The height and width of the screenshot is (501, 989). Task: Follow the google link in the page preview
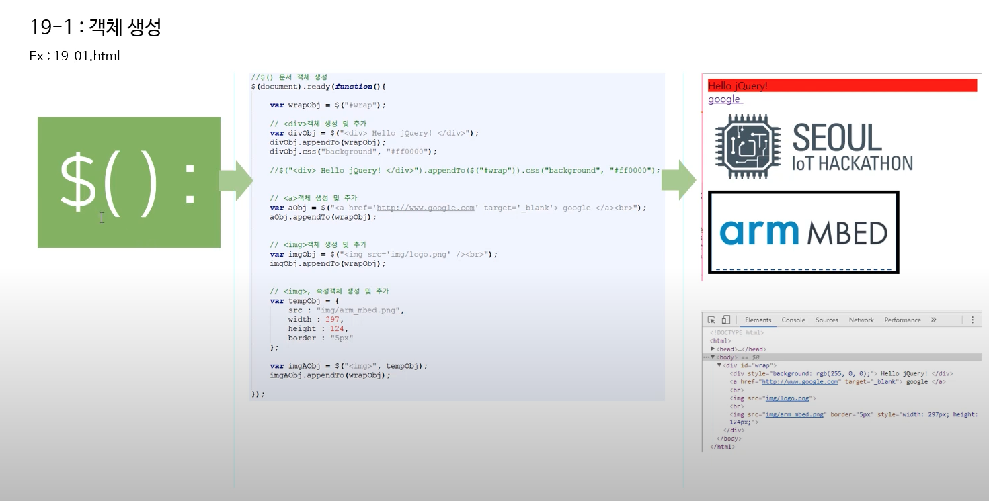pyautogui.click(x=724, y=99)
